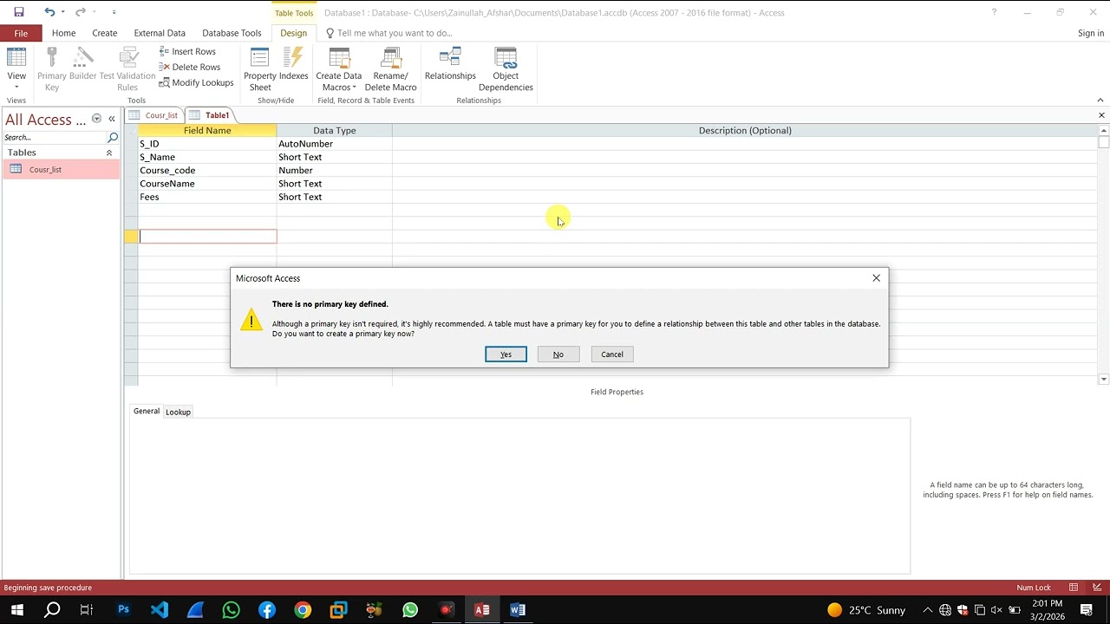Switch to the Home ribbon tab
This screenshot has height=624, width=1110.
(x=63, y=33)
